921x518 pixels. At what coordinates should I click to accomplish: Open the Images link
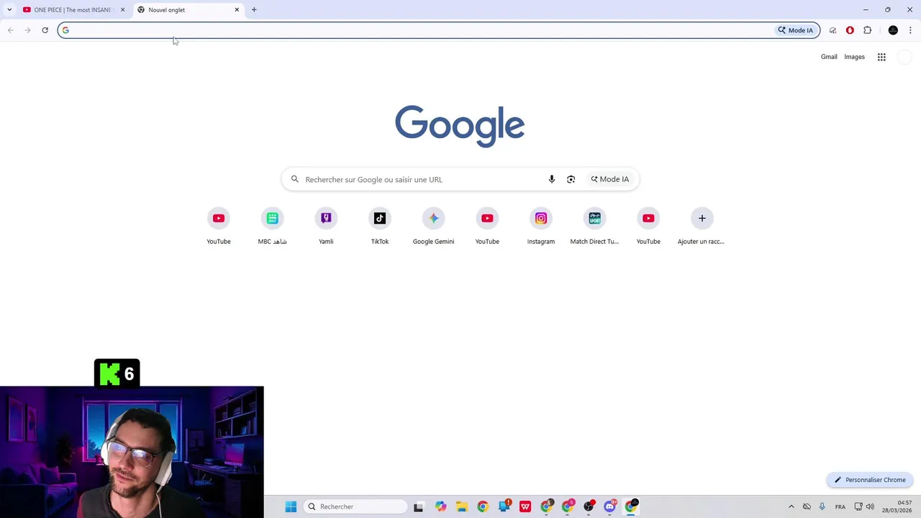(x=854, y=57)
